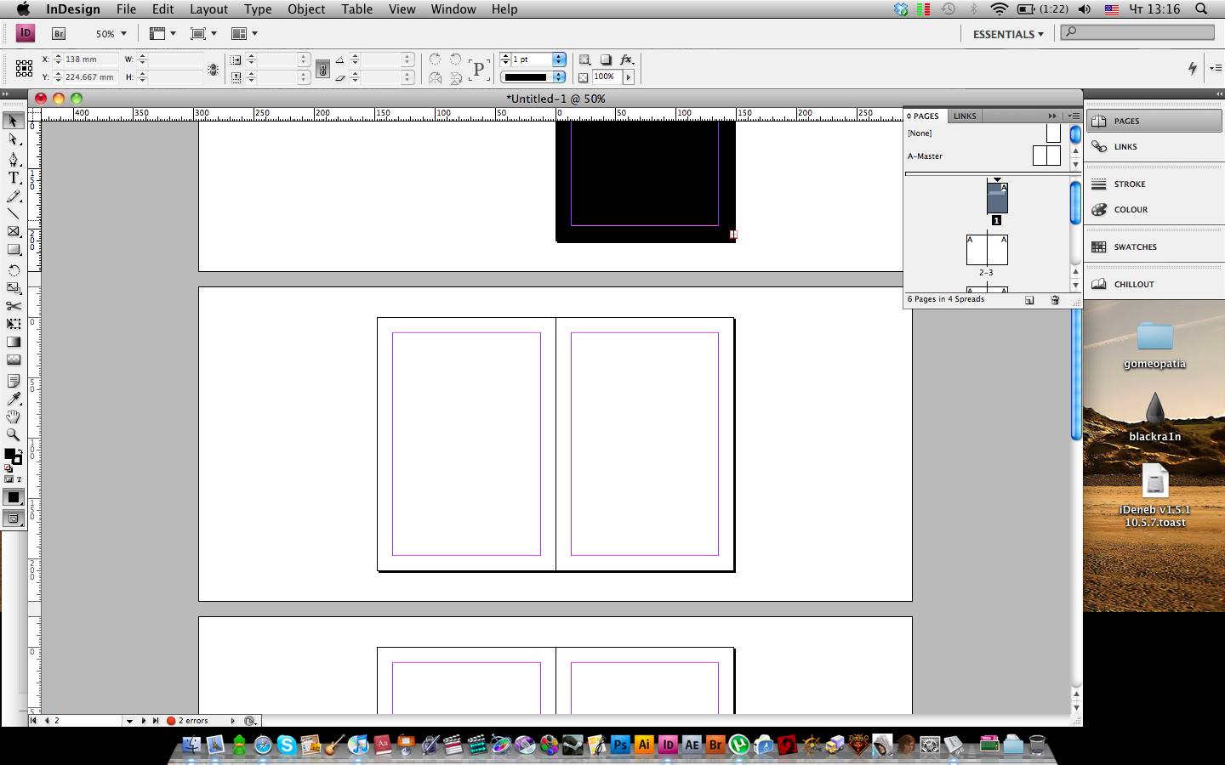The image size is (1225, 765).
Task: Toggle formatting affects container
Action: click(x=9, y=479)
